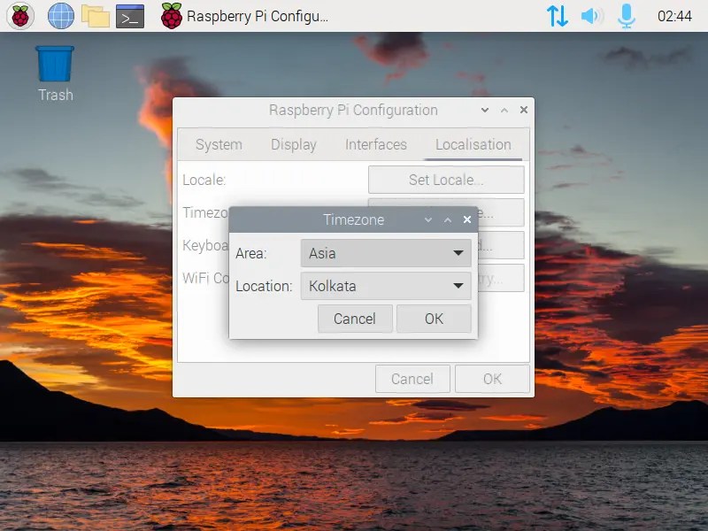The width and height of the screenshot is (708, 531).
Task: Collapse the Configuration window with its shade chevron
Action: click(x=483, y=110)
